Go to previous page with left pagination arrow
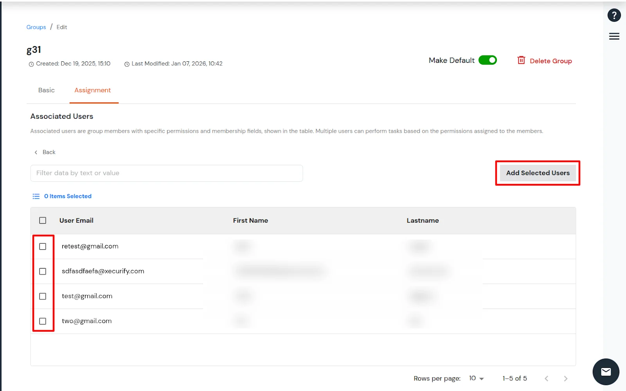Viewport: 626px width, 391px height. click(546, 378)
